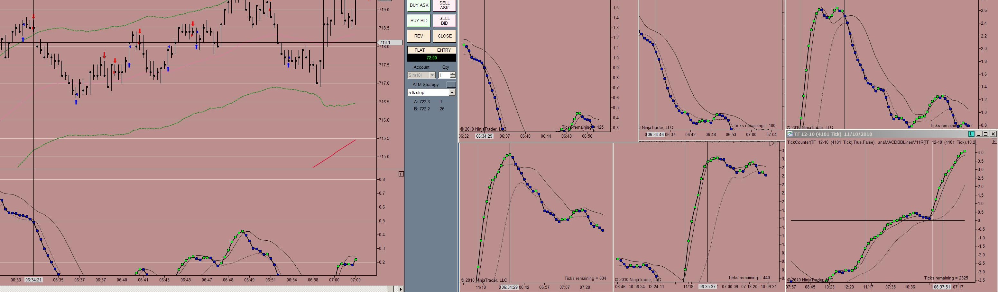
Task: Click the text Ticks remaining = 2325
Action: pos(946,278)
